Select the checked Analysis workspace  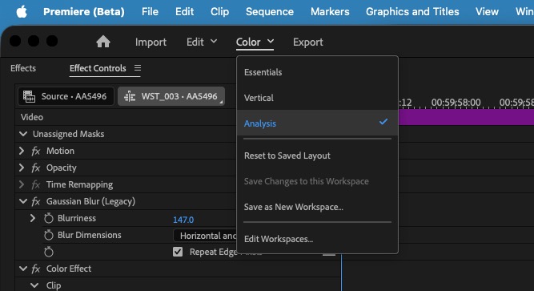click(x=317, y=123)
